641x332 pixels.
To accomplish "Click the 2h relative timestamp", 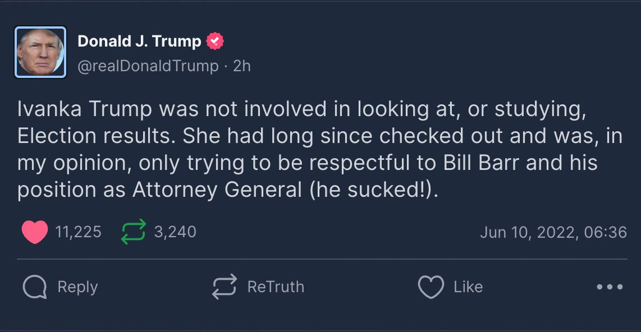I will click(x=242, y=66).
